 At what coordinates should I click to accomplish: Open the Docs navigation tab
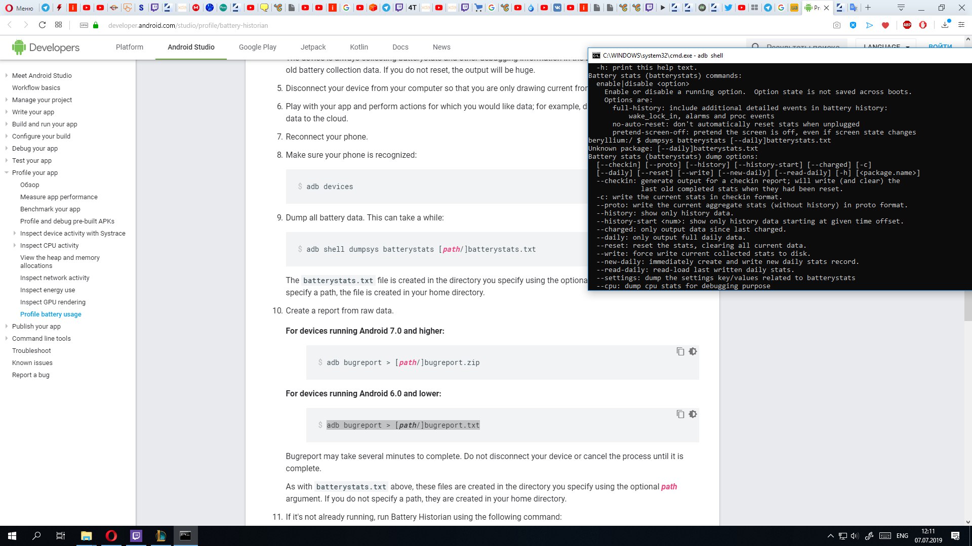[400, 47]
